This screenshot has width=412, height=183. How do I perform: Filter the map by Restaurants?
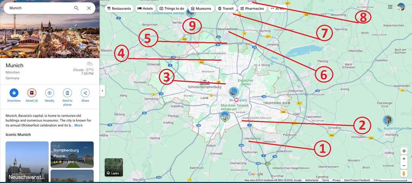pos(119,8)
